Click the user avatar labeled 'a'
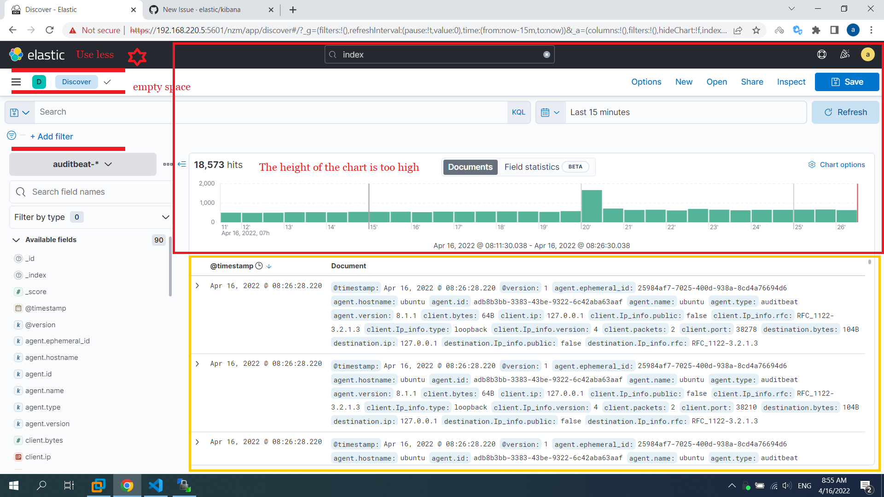 [x=867, y=54]
